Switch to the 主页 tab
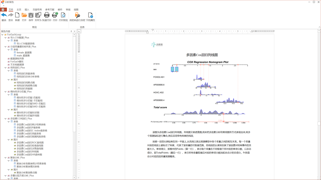Image resolution: width=321 pixels, height=180 pixels. 19,9
